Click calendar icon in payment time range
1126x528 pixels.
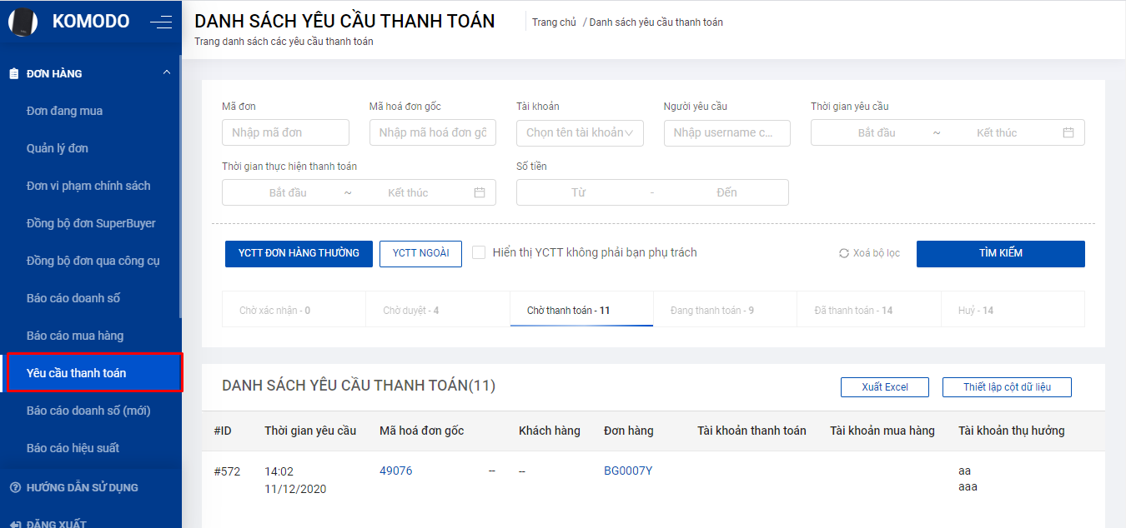(480, 192)
